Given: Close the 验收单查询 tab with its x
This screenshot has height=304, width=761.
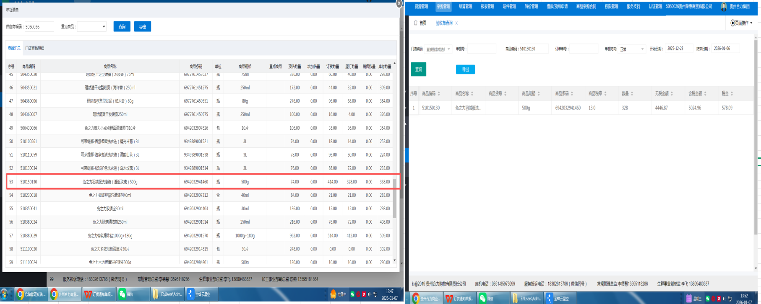Looking at the screenshot, I should click(456, 23).
